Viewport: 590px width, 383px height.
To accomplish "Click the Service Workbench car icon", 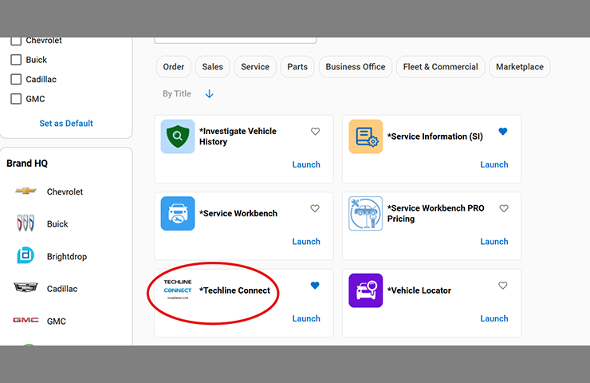I will pyautogui.click(x=178, y=214).
